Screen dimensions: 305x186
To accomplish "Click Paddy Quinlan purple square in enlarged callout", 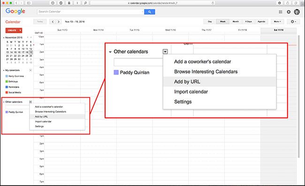I will (x=116, y=72).
